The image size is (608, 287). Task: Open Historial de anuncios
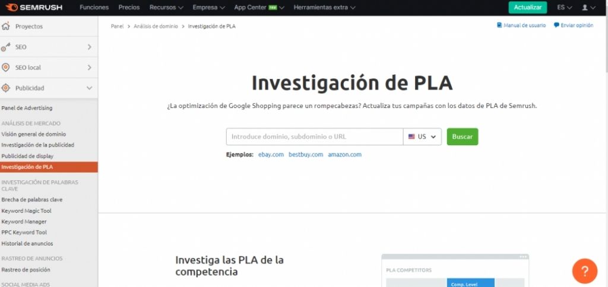pyautogui.click(x=27, y=244)
